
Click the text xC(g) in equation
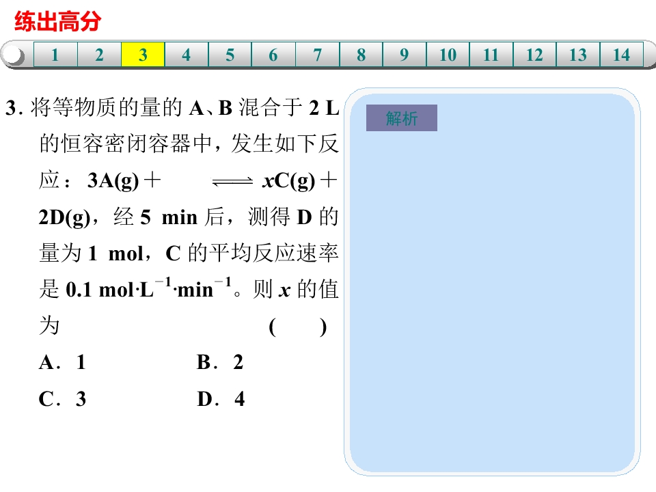[x=288, y=181]
